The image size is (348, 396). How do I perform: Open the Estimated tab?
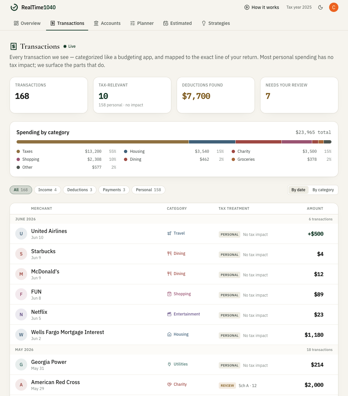177,23
